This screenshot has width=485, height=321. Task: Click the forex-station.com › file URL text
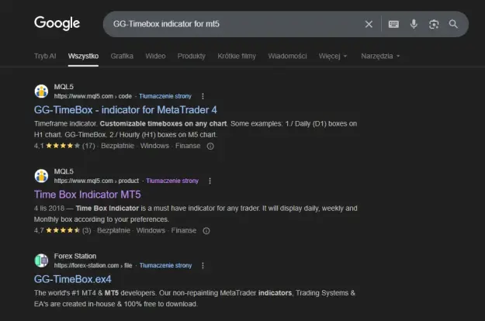pyautogui.click(x=93, y=265)
